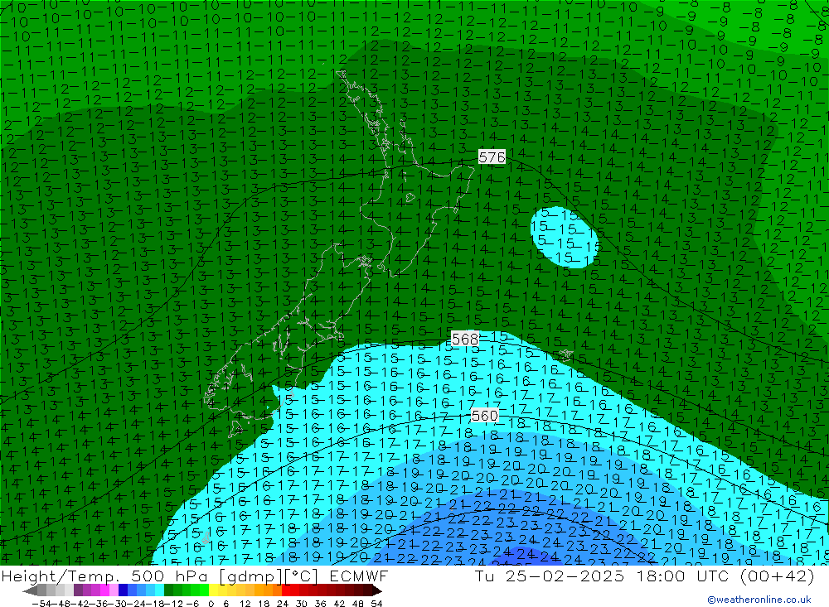829x607 pixels.
Task: Click the -54 legend scale label
Action: tap(41, 604)
